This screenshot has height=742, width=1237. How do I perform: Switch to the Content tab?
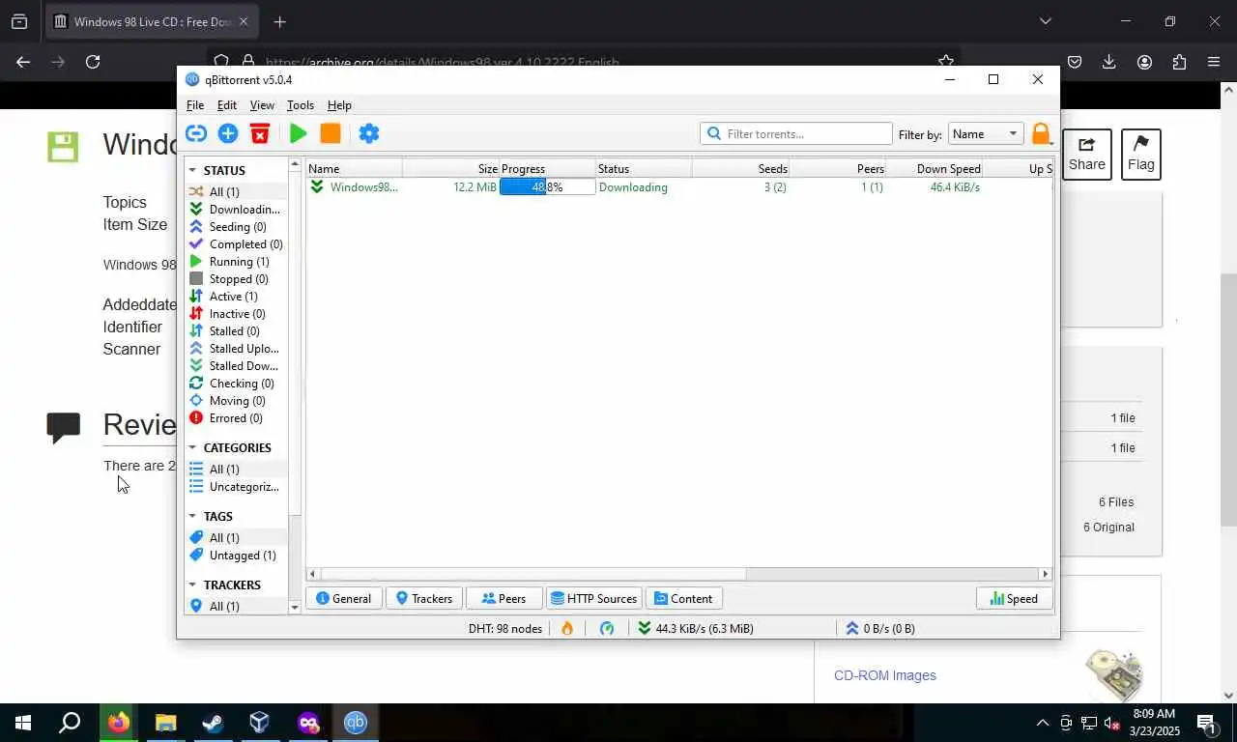pyautogui.click(x=683, y=598)
